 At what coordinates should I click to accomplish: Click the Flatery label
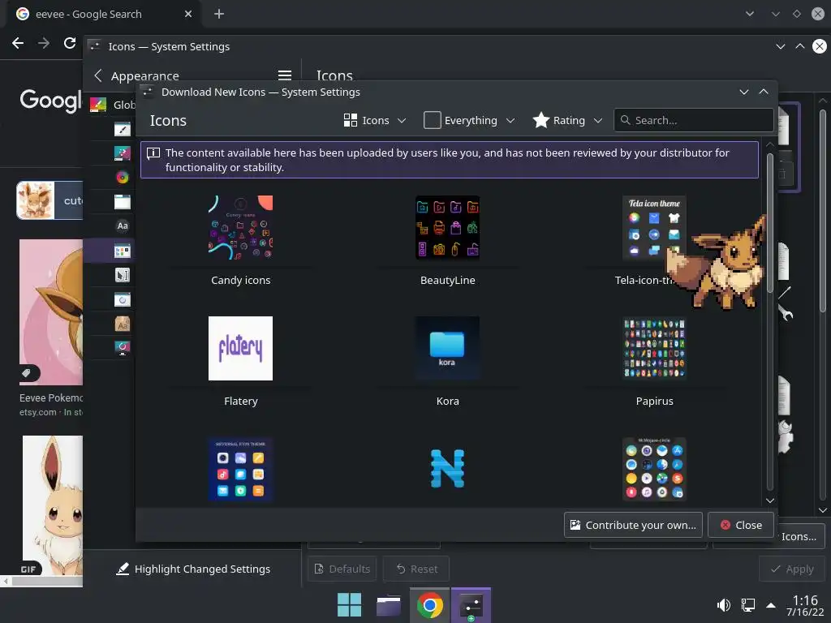tap(240, 401)
